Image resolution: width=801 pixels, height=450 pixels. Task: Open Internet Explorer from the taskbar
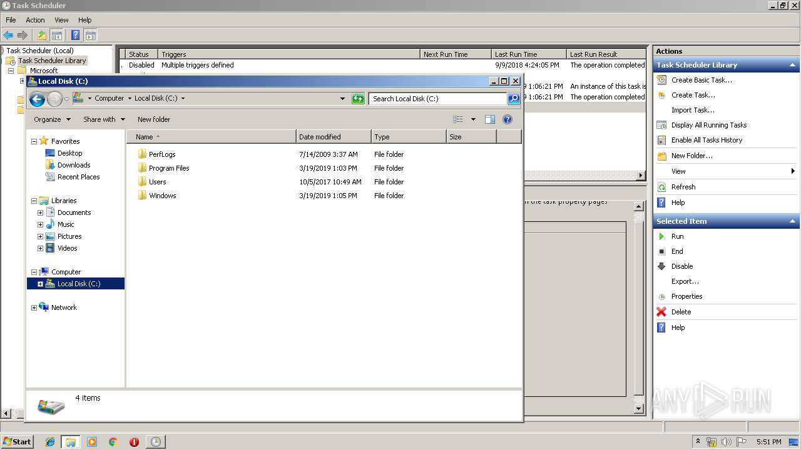[50, 442]
